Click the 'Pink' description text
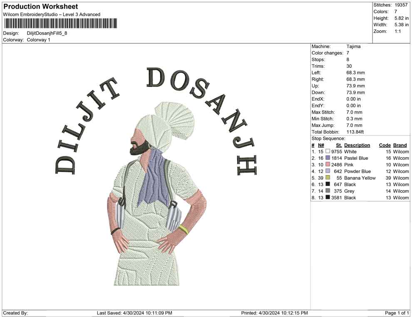Screen dimensions: 412x317 pyautogui.click(x=349, y=165)
